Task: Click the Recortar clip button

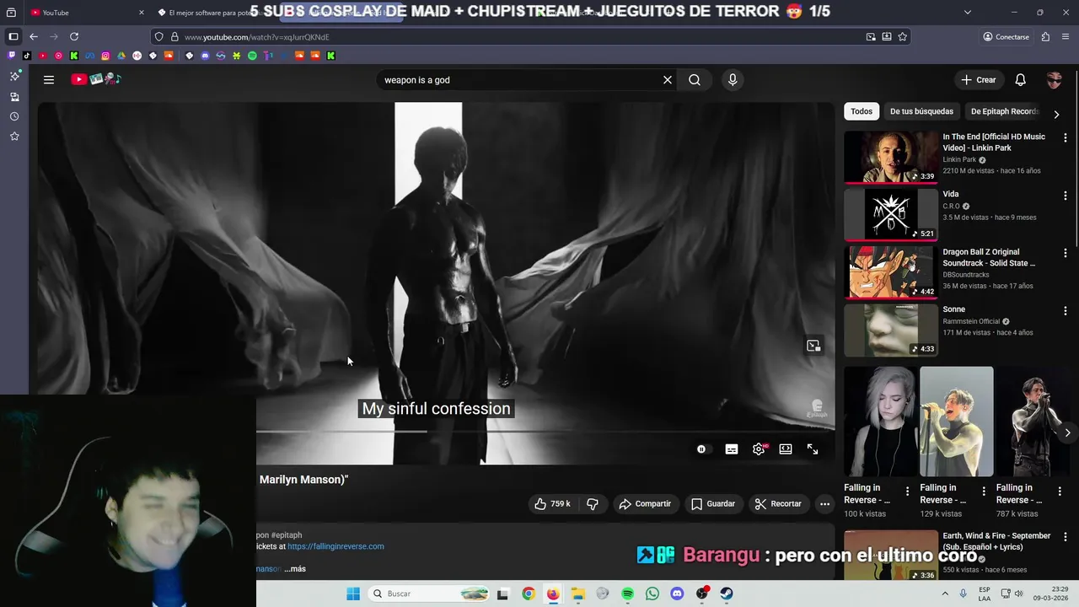Action: point(778,504)
